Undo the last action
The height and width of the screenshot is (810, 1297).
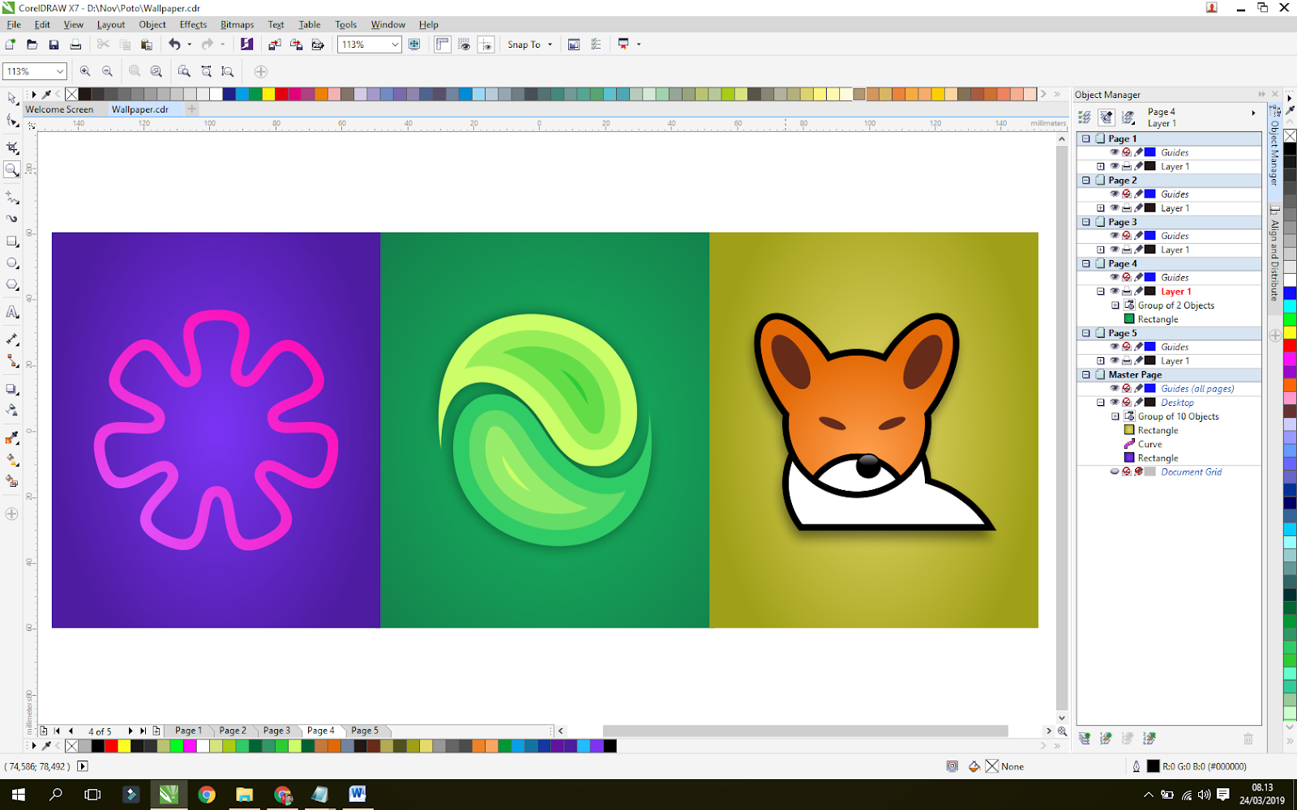pos(174,45)
